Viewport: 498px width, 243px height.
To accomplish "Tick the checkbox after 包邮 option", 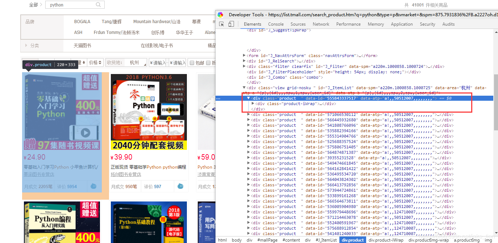I will (x=208, y=63).
